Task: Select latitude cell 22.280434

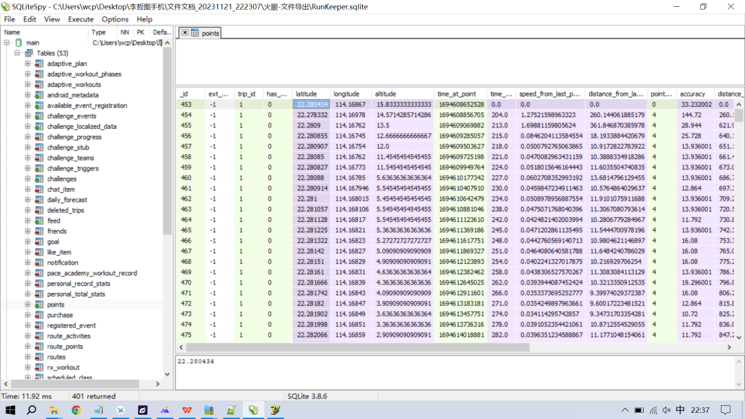Action: click(312, 104)
